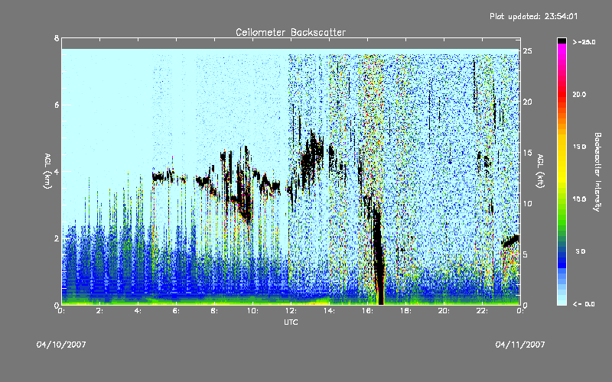Click the "AGL (kft)" axis title

(x=540, y=171)
